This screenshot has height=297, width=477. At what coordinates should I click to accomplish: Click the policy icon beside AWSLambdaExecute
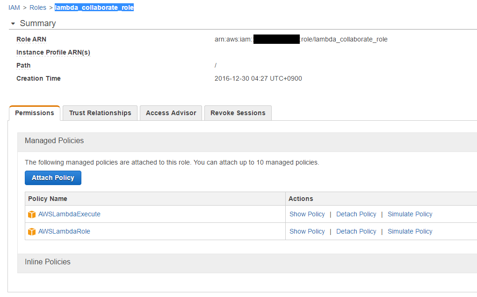pyautogui.click(x=32, y=214)
